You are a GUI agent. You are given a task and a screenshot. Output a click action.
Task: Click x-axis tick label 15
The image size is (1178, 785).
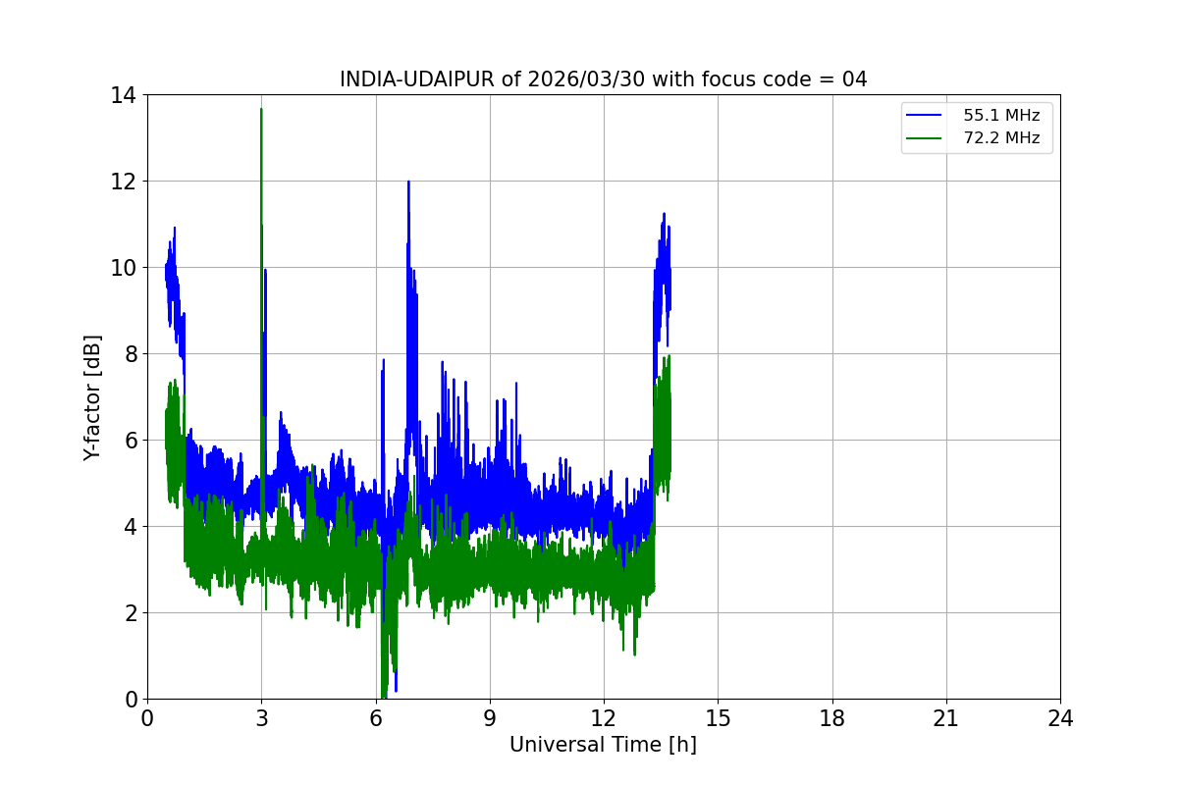coord(718,718)
